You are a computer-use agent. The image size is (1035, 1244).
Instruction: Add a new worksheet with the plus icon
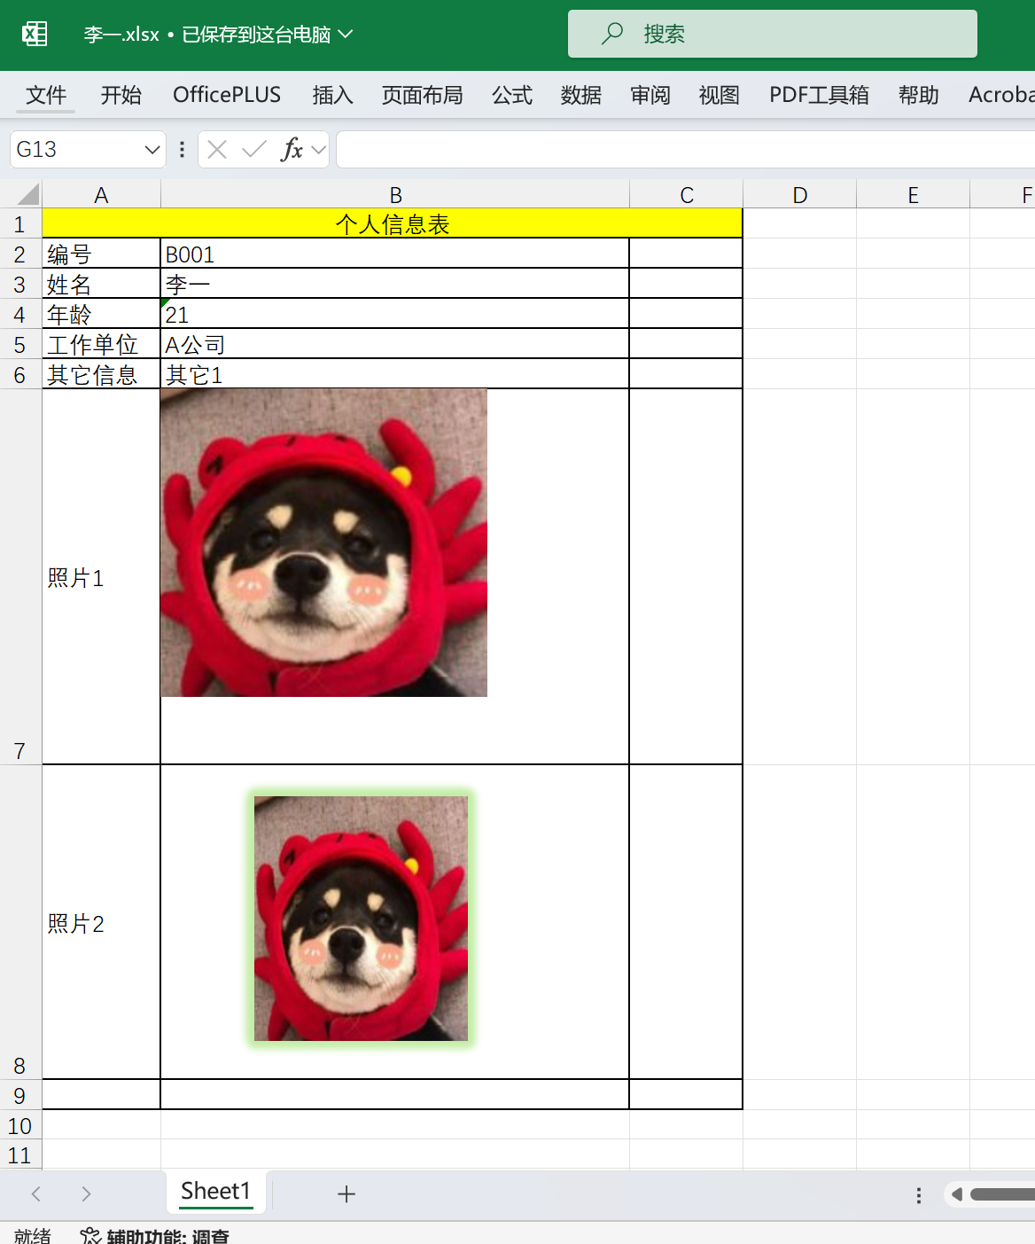coord(346,1193)
